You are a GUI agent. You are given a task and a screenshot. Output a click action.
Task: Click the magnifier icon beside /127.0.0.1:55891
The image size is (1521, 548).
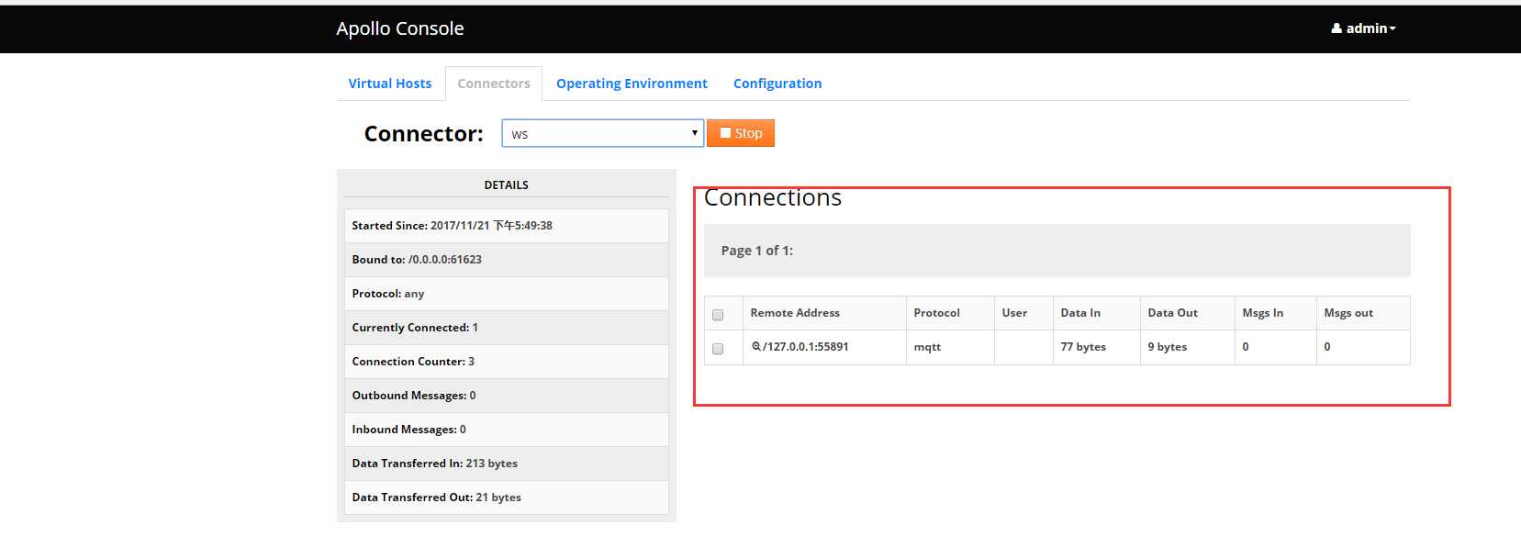coord(756,347)
